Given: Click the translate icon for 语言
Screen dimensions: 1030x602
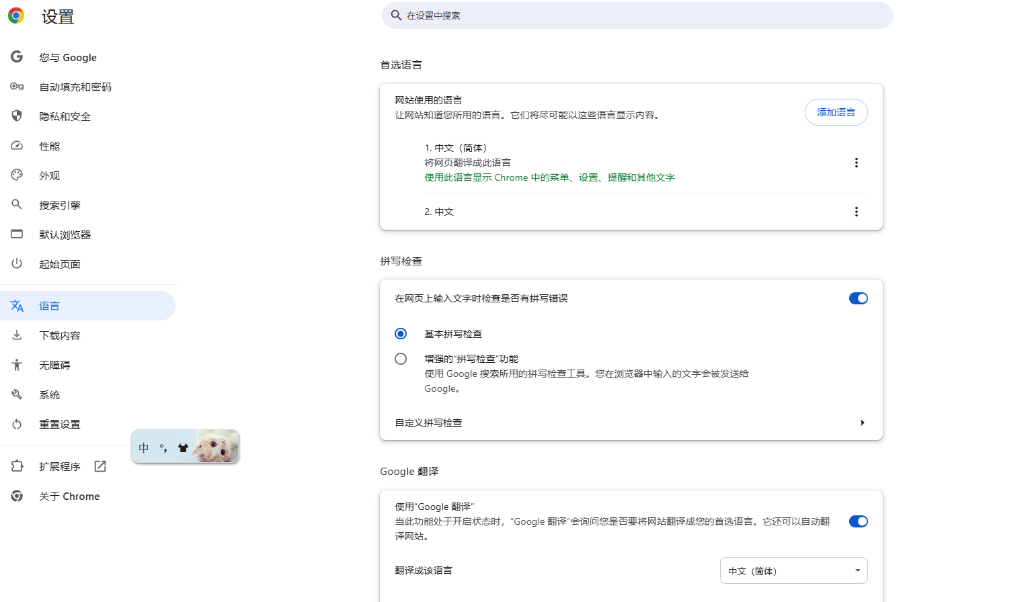Looking at the screenshot, I should (17, 306).
